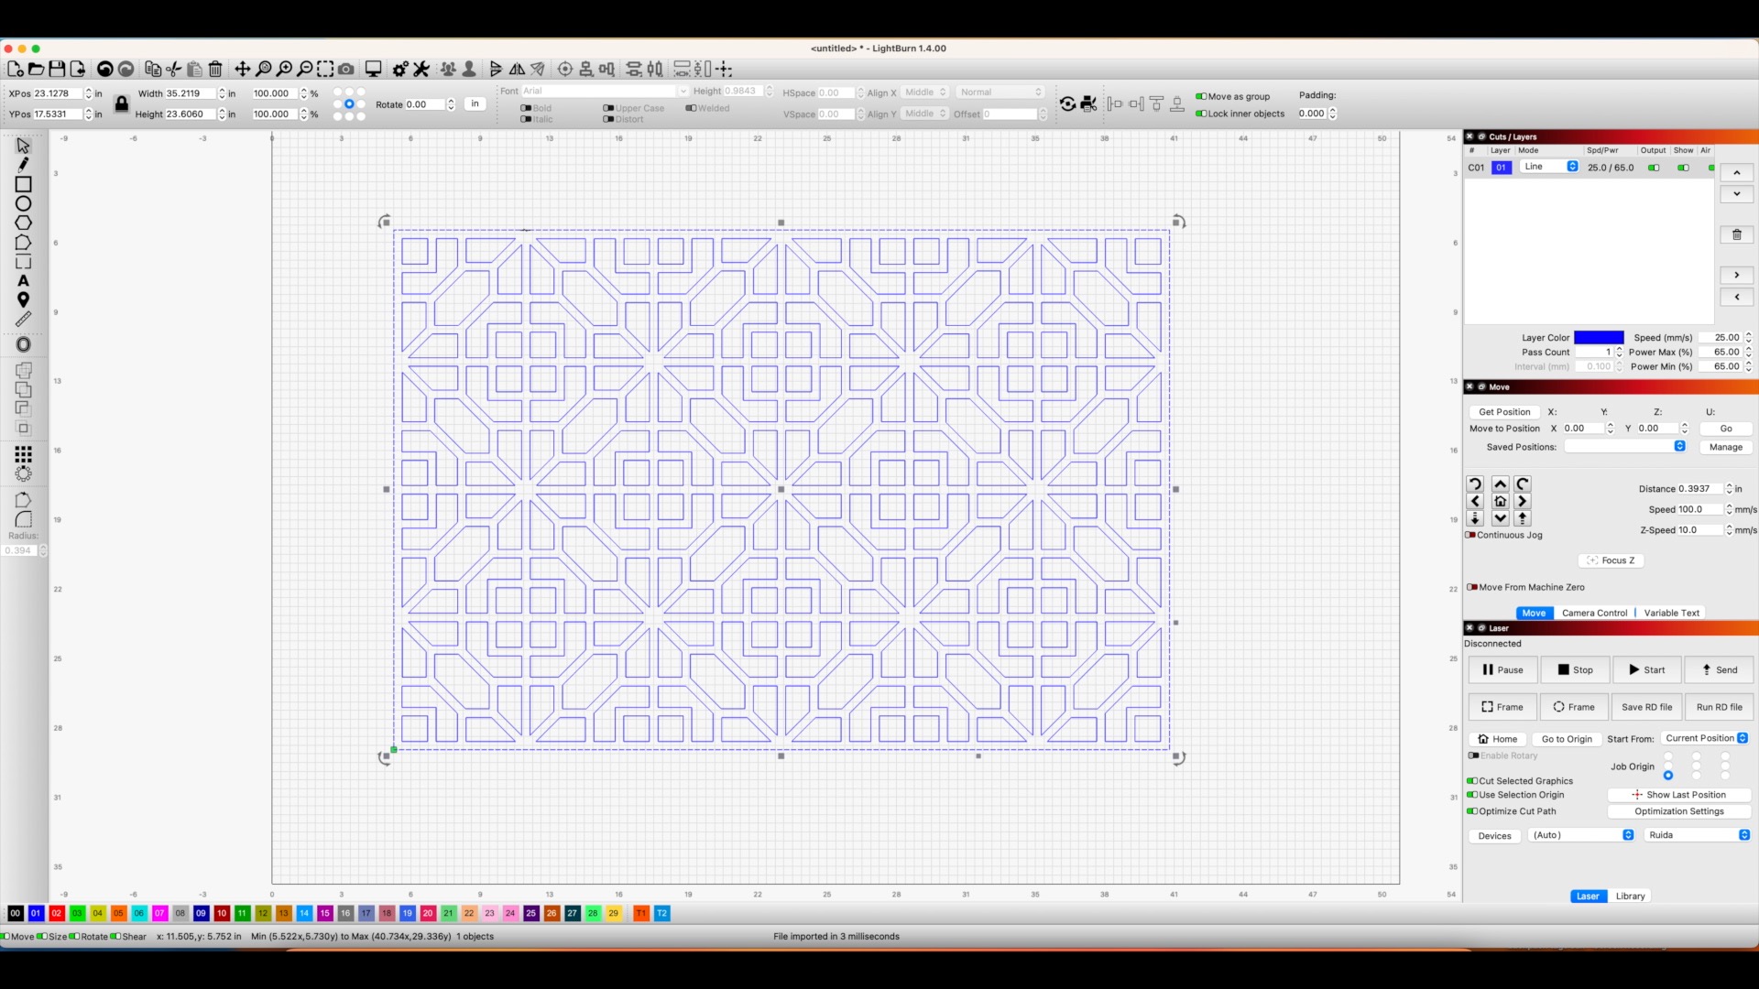
Task: Click the Undo icon
Action: 105,69
